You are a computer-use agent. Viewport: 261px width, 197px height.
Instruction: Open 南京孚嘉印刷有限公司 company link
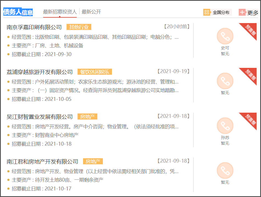pyautogui.click(x=34, y=27)
